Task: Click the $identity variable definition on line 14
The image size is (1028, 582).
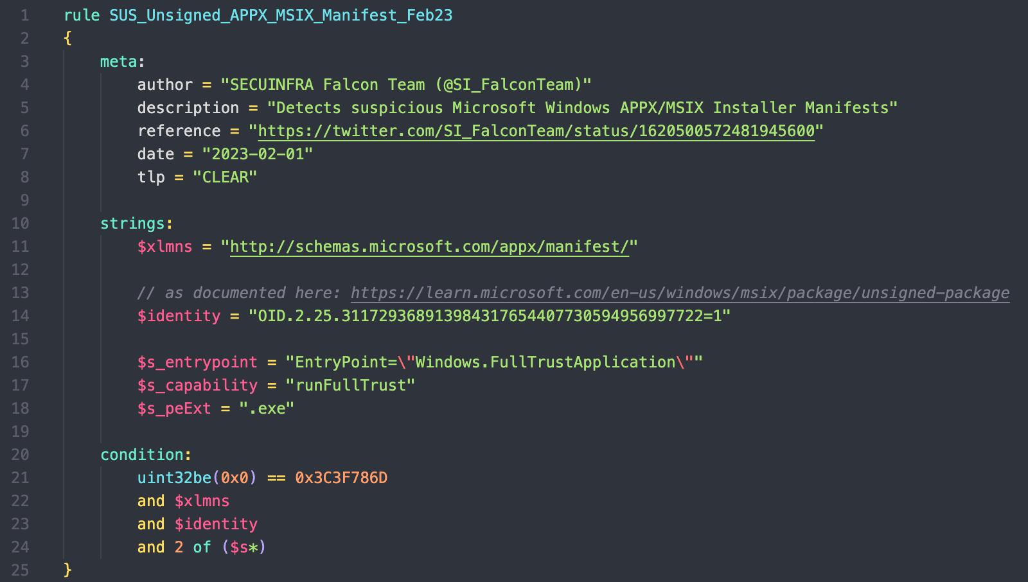Action: coord(179,316)
